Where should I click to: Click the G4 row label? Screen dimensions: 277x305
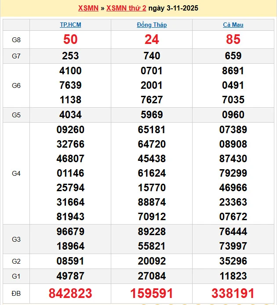(16, 174)
